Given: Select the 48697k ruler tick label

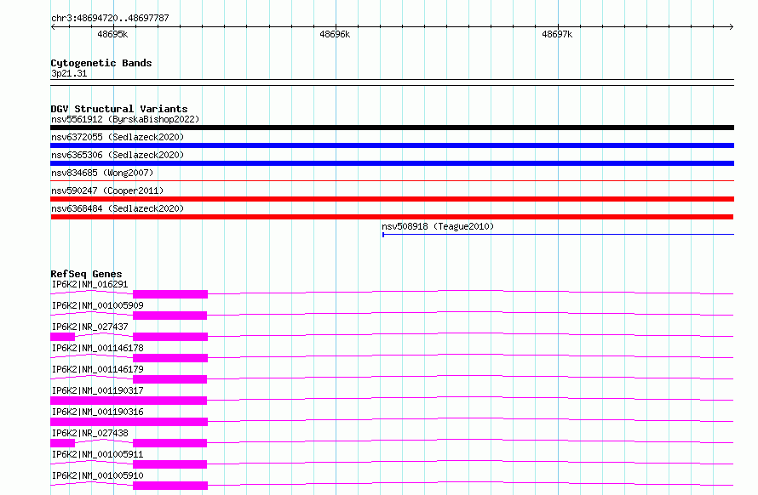Looking at the screenshot, I should 557,34.
